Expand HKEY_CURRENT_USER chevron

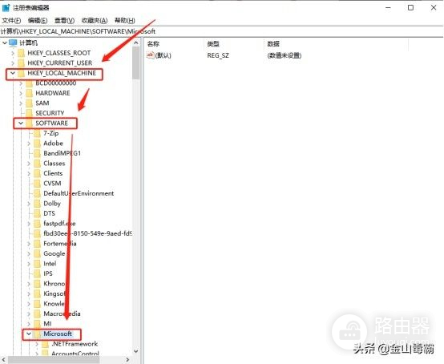(x=13, y=63)
